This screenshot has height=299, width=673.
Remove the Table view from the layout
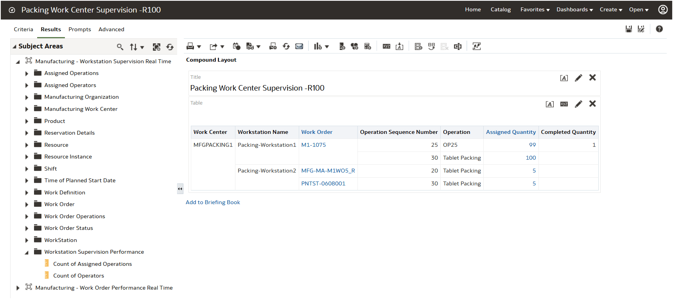592,103
